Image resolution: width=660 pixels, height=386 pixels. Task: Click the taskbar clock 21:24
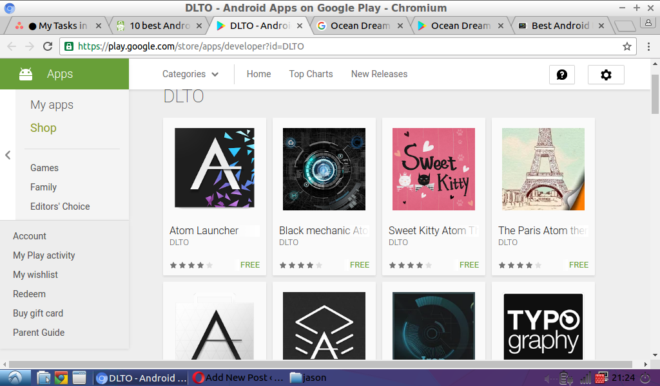[623, 378]
